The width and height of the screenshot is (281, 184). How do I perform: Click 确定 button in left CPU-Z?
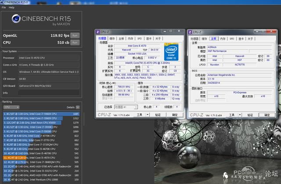click(175, 115)
